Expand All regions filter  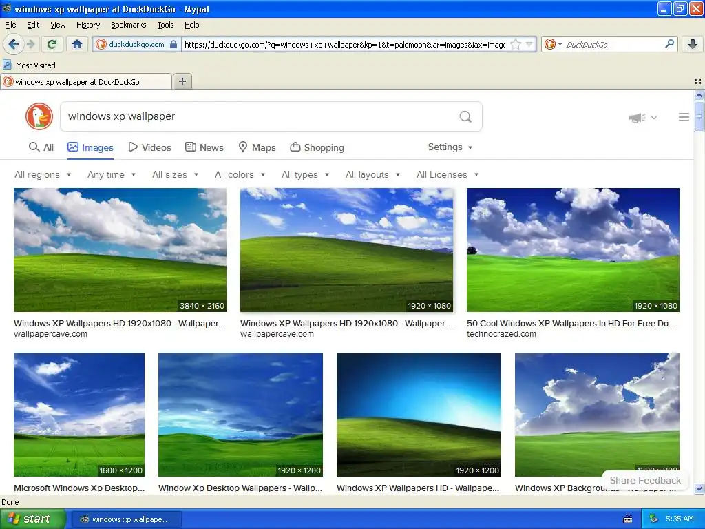pos(43,174)
